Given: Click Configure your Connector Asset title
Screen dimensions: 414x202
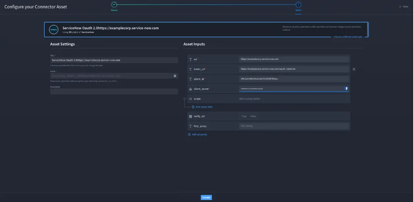Looking at the screenshot, I should pyautogui.click(x=35, y=7).
